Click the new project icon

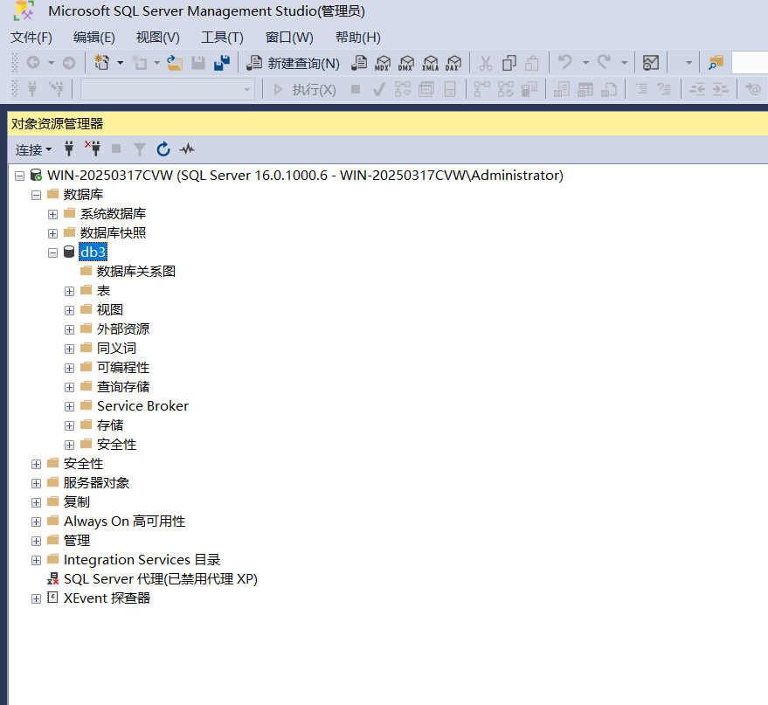[102, 63]
